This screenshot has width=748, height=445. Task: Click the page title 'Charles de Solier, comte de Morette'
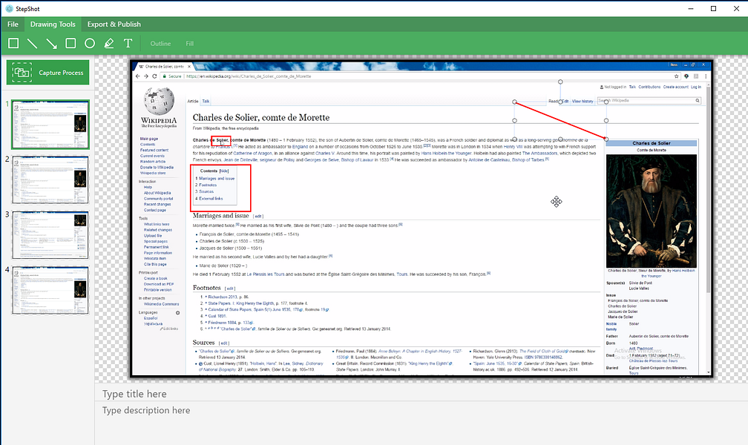tap(261, 117)
